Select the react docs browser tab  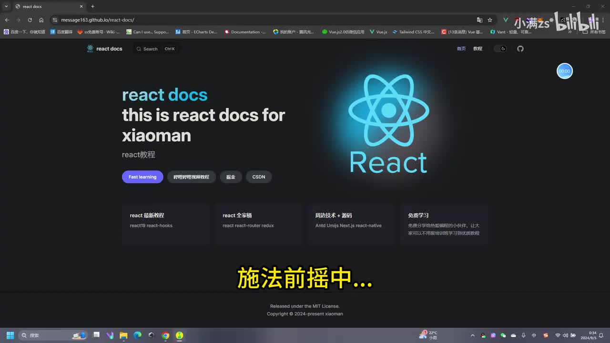click(x=49, y=7)
